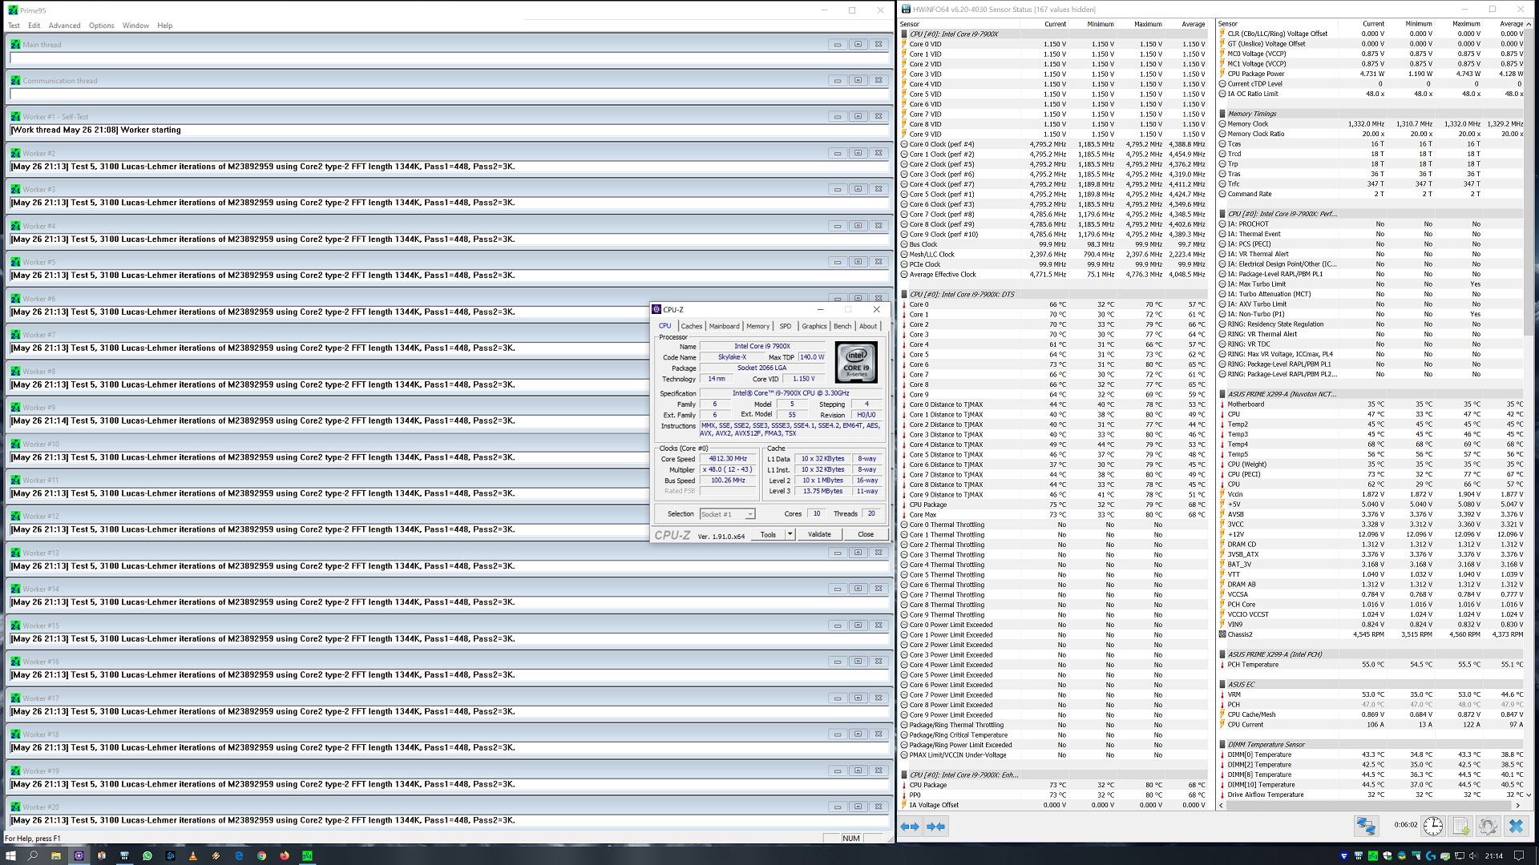1539x865 pixels.
Task: Open Firefox taskbar icon
Action: coord(285,855)
